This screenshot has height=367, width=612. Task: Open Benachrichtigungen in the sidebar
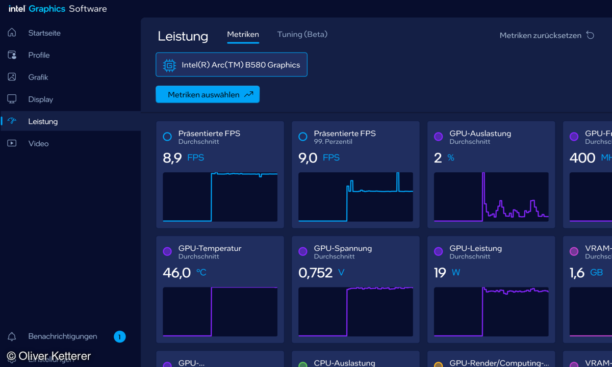70,336
